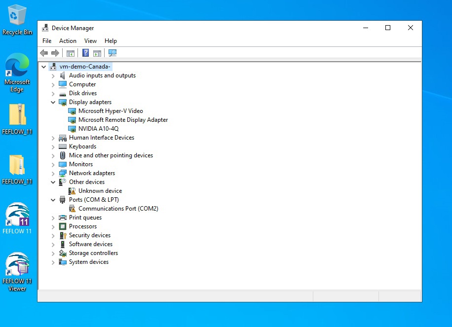Click the Security devices key icon
Screen dimensions: 452x327
tap(63, 235)
